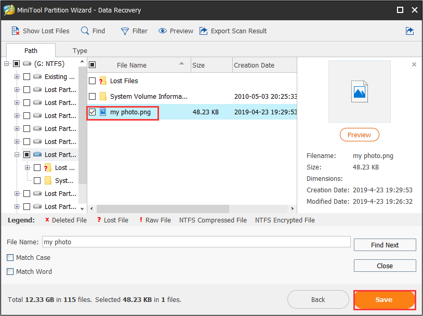
Task: Click the tree vertical scrollbar thumb
Action: tap(82, 125)
